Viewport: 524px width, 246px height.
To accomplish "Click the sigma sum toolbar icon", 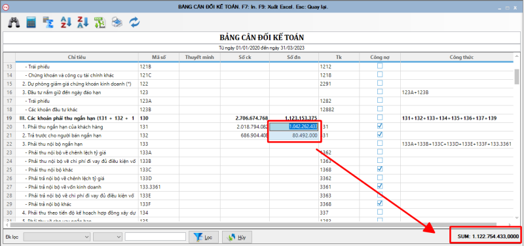I will [48, 22].
